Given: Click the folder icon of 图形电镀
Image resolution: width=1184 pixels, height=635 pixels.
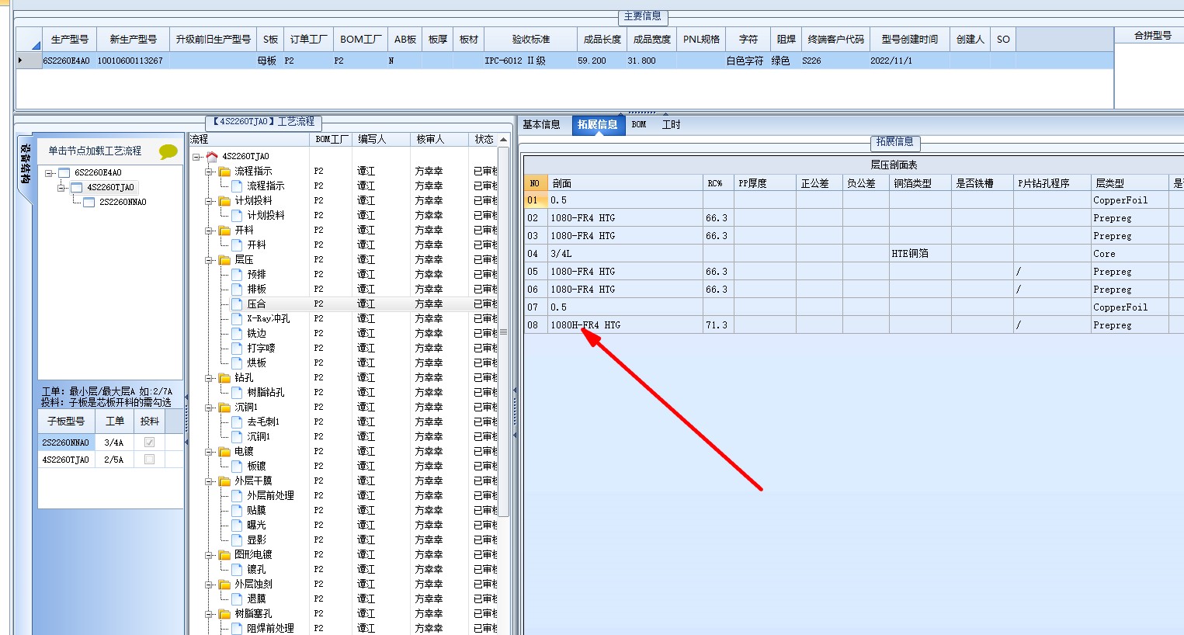Looking at the screenshot, I should click(225, 555).
